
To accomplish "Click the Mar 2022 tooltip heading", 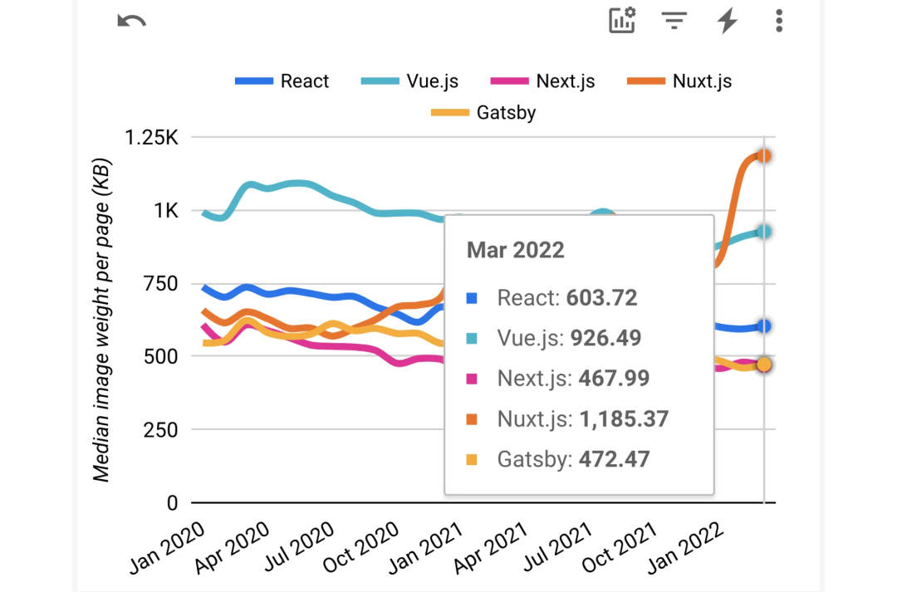I will (x=515, y=249).
